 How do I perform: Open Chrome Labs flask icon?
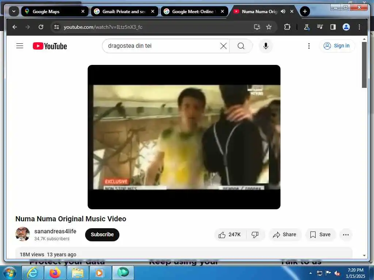[306, 27]
